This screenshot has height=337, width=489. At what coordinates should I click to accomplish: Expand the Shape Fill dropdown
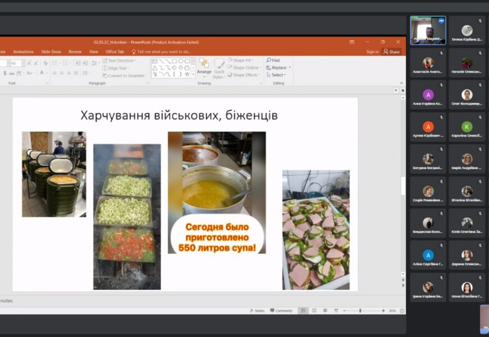[x=242, y=60]
